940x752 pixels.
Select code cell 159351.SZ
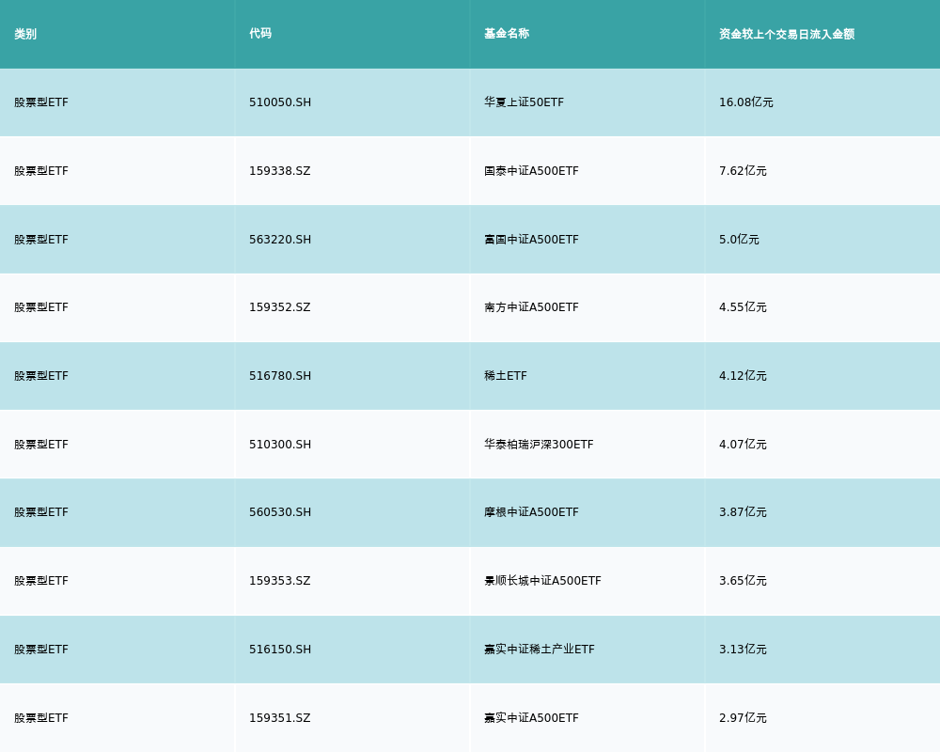[x=280, y=718]
